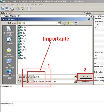
Task: Click the edit comment notepad icon
Action: pos(23,9)
